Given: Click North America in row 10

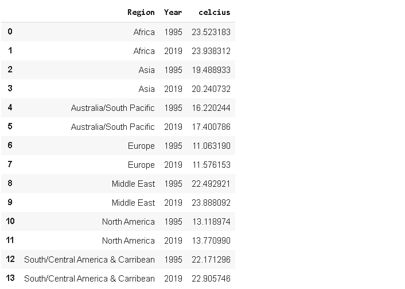Looking at the screenshot, I should point(128,222).
